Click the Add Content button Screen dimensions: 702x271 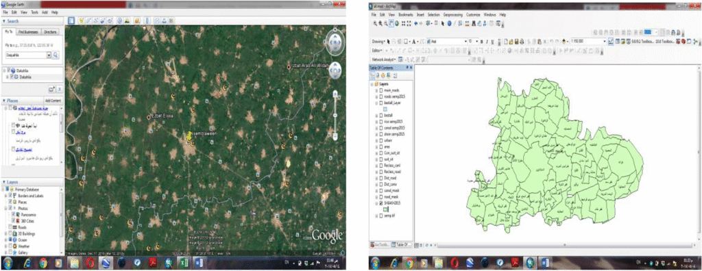point(53,101)
